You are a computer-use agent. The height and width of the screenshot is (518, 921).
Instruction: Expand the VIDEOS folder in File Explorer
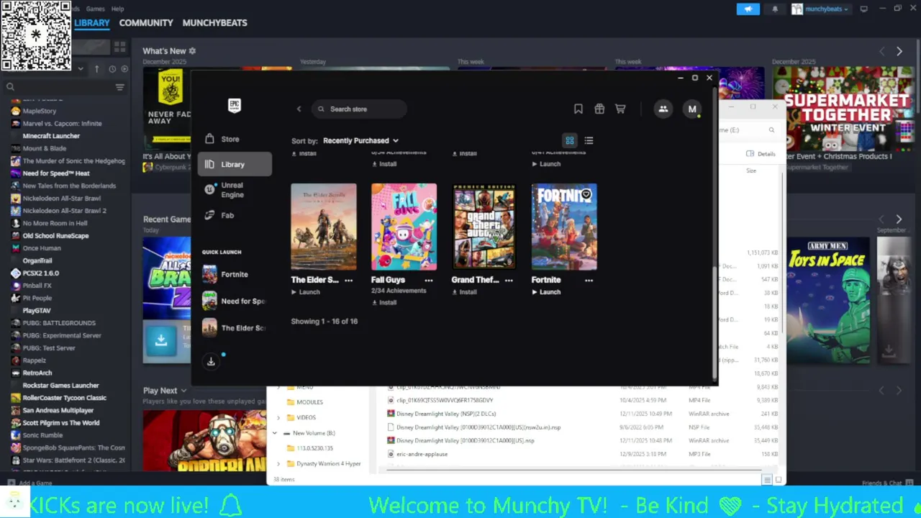[x=278, y=417]
